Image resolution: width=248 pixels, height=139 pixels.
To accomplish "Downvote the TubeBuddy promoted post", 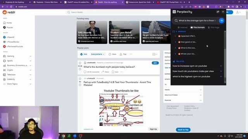I will click(x=80, y=85).
